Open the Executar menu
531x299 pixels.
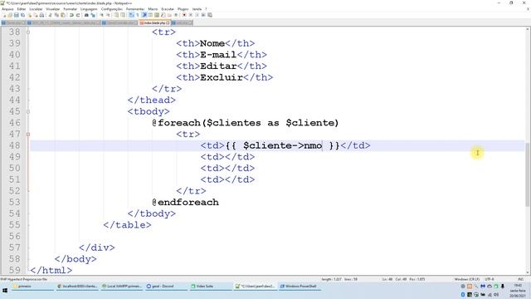[x=168, y=9]
